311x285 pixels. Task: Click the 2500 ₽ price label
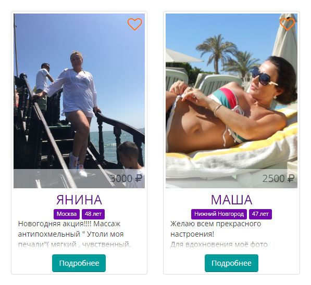pyautogui.click(x=279, y=178)
